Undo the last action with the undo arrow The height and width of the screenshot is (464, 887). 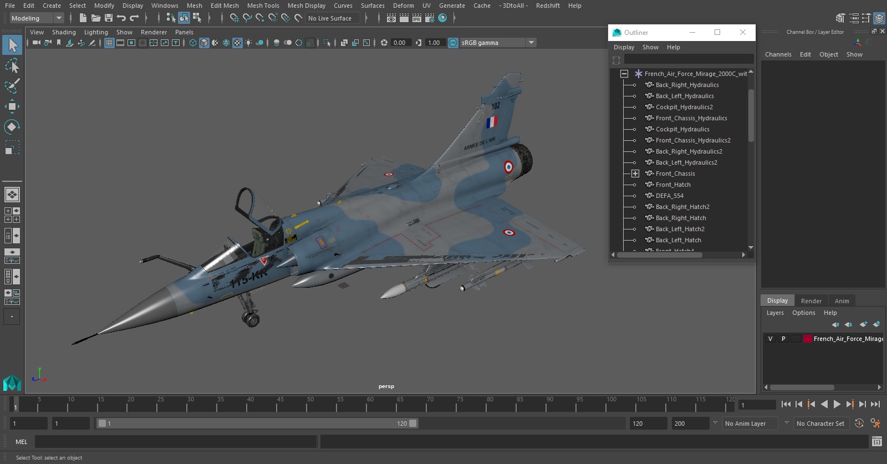(121, 18)
